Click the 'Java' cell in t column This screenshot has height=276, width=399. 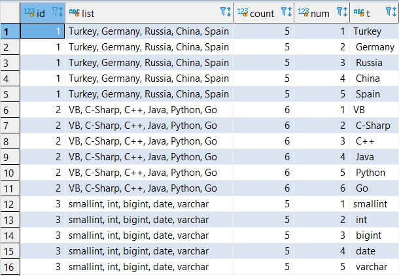[x=374, y=157]
